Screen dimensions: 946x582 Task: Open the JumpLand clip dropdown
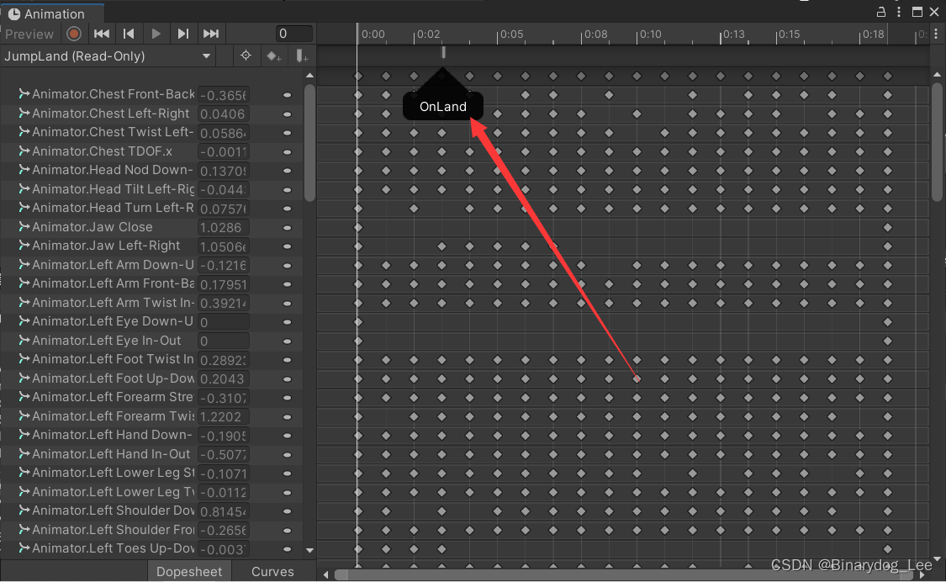pyautogui.click(x=108, y=56)
